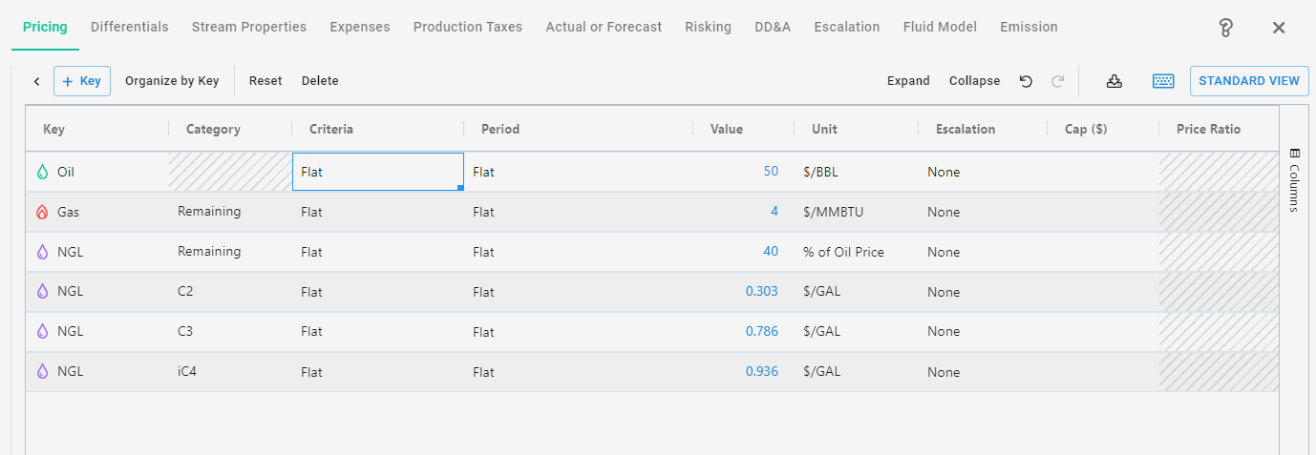Close the pricing panel

click(1279, 28)
